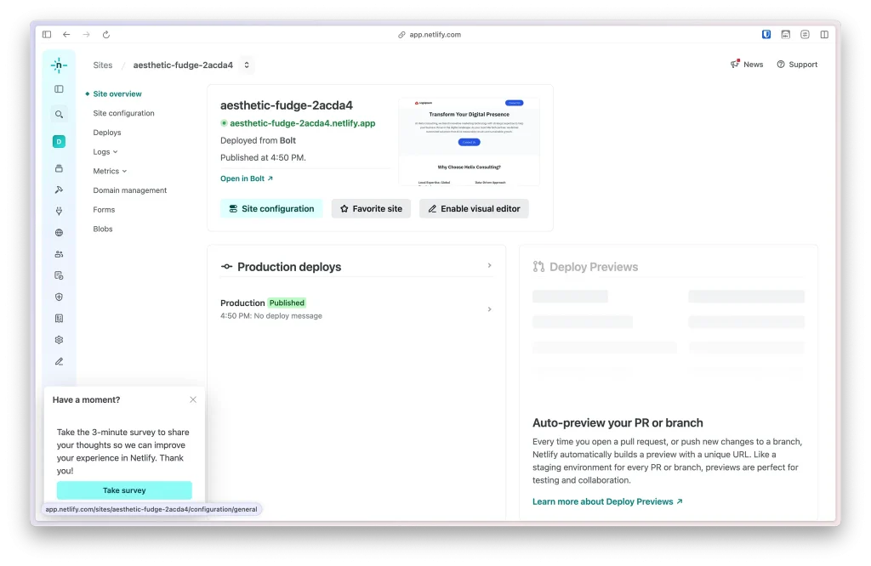Open the builds hammer icon
This screenshot has height=566, width=871.
59,190
